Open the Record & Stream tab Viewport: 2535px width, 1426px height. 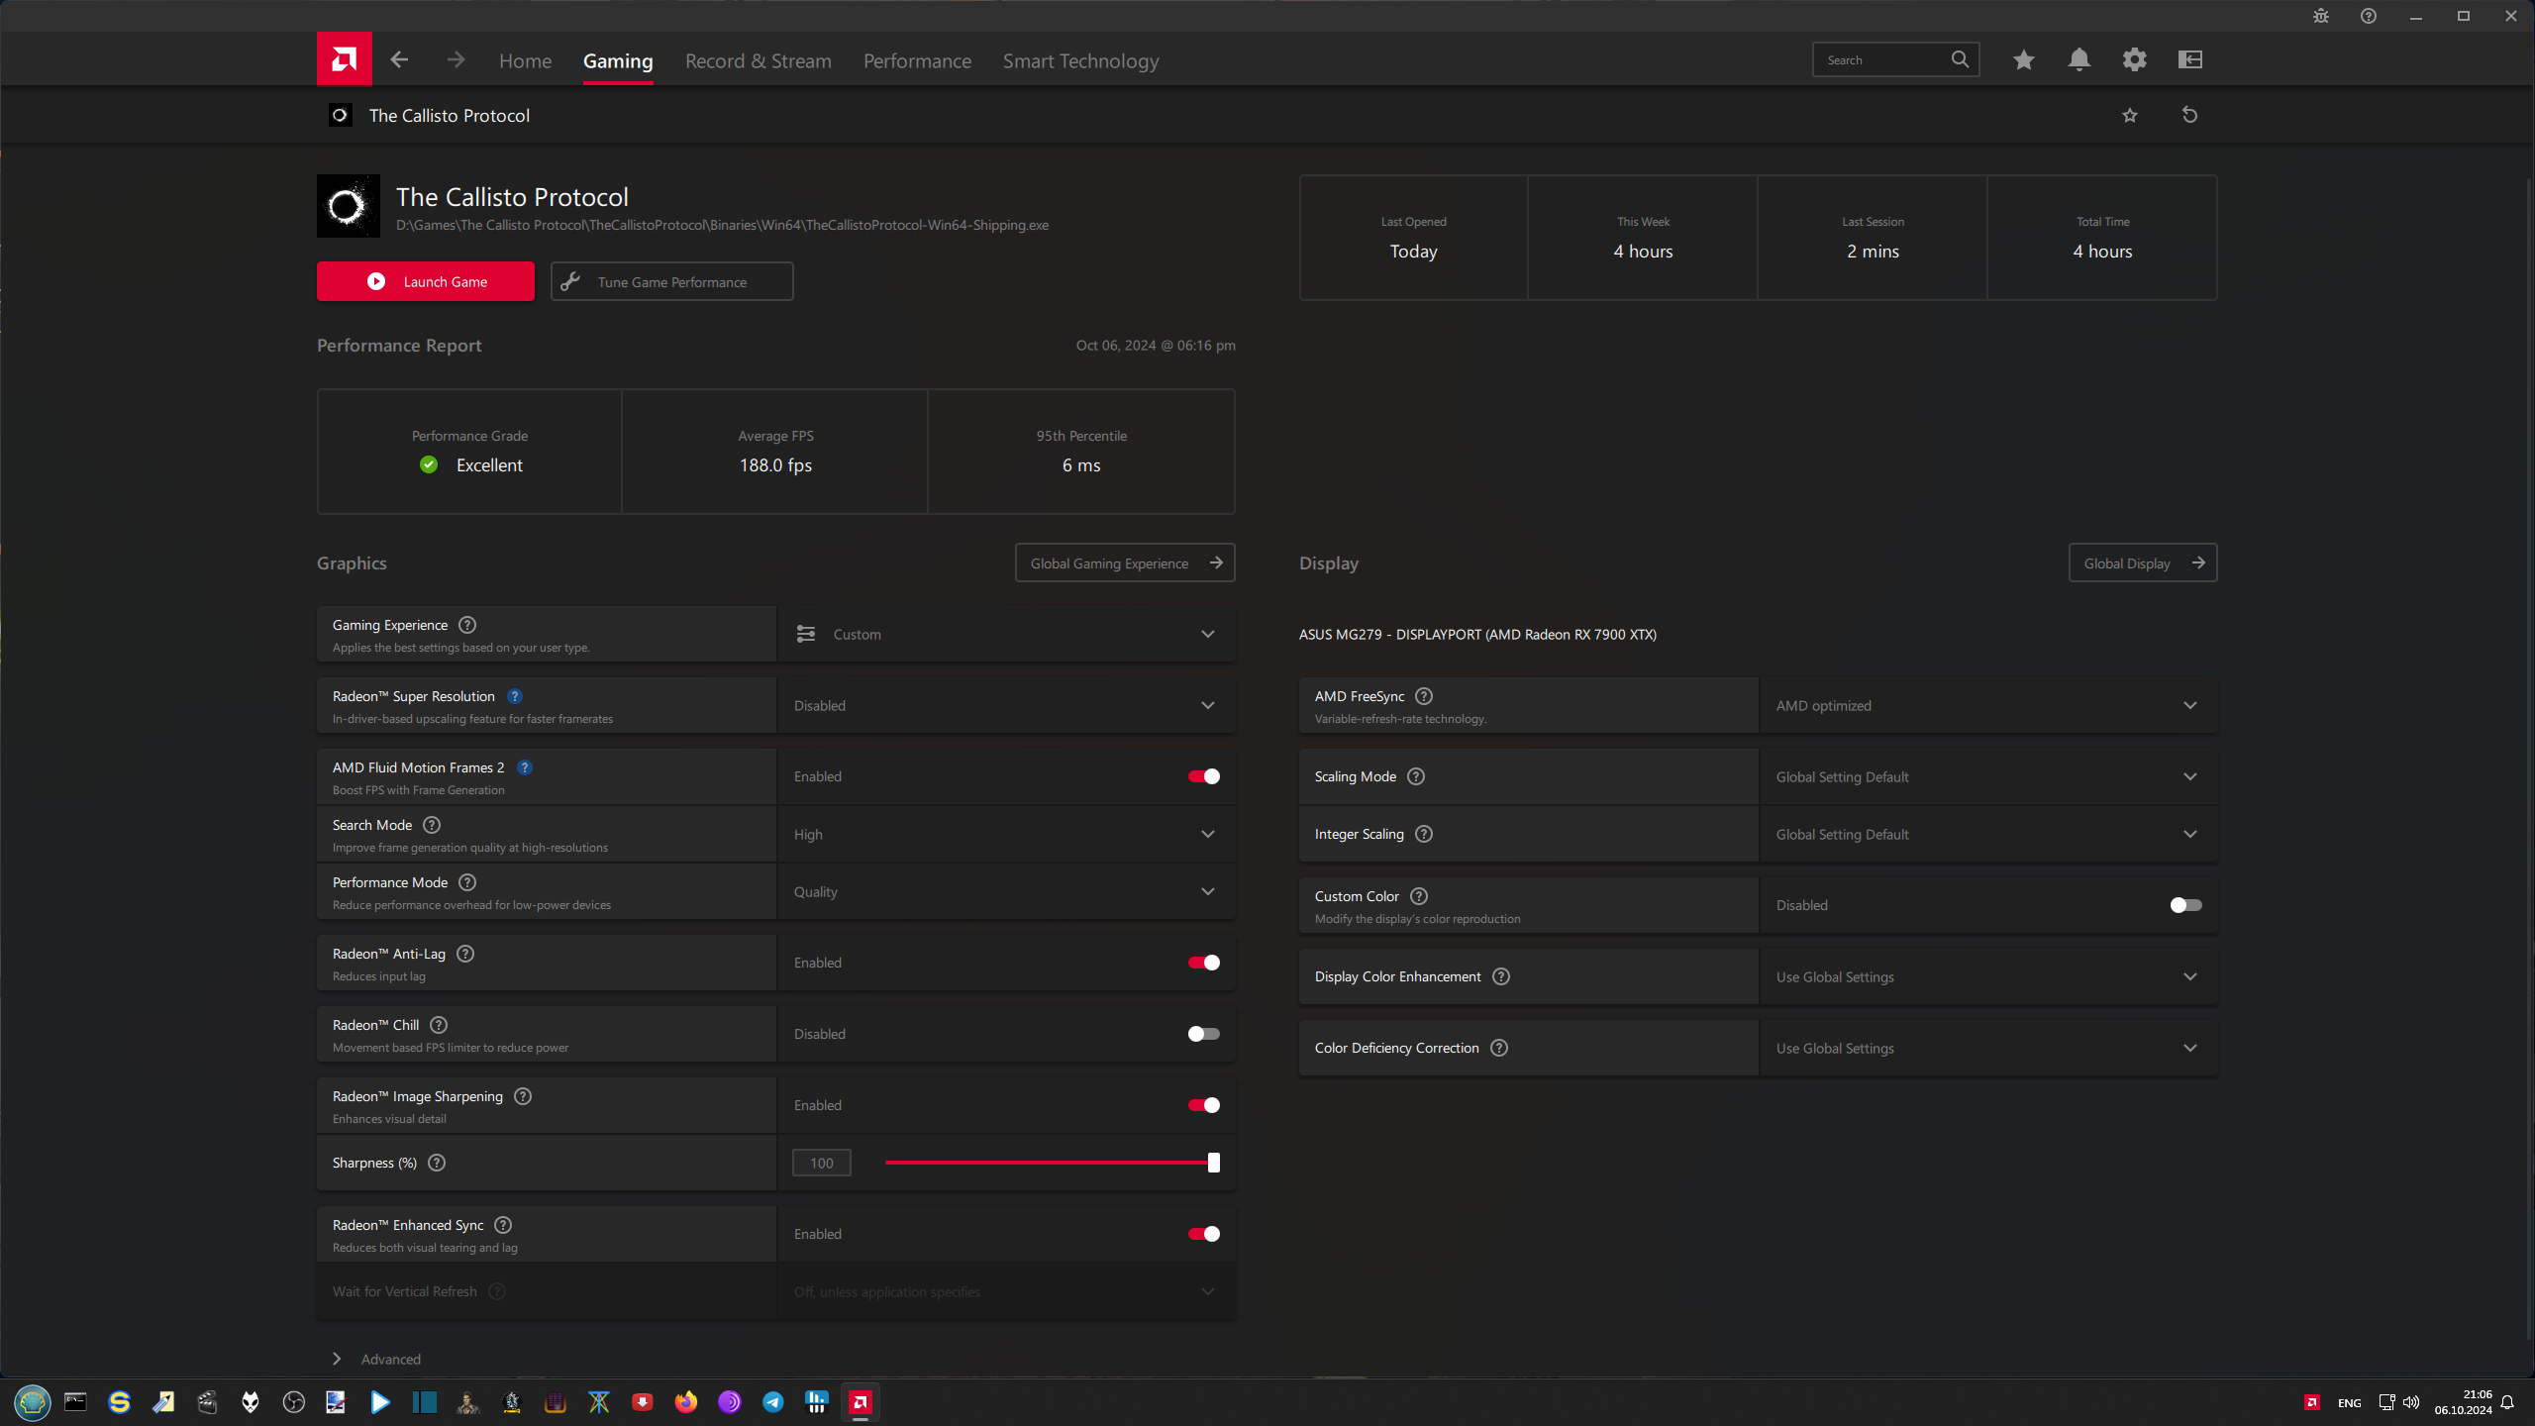click(758, 61)
